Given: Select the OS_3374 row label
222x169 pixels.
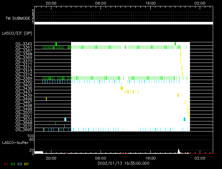Looking at the screenshot, I should [x=24, y=75].
